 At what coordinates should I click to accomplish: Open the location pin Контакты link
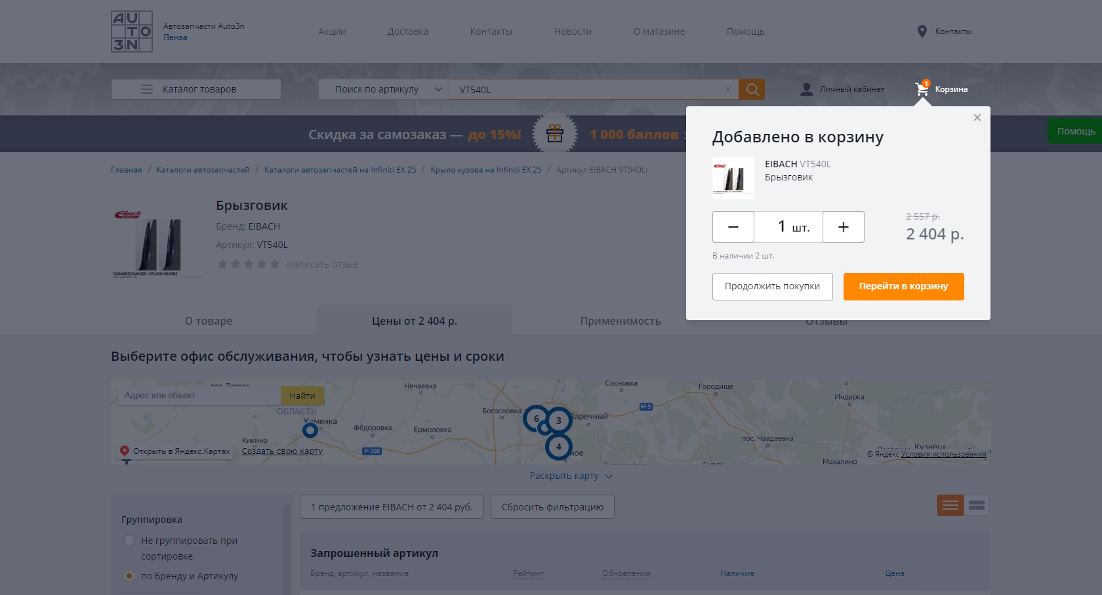944,31
